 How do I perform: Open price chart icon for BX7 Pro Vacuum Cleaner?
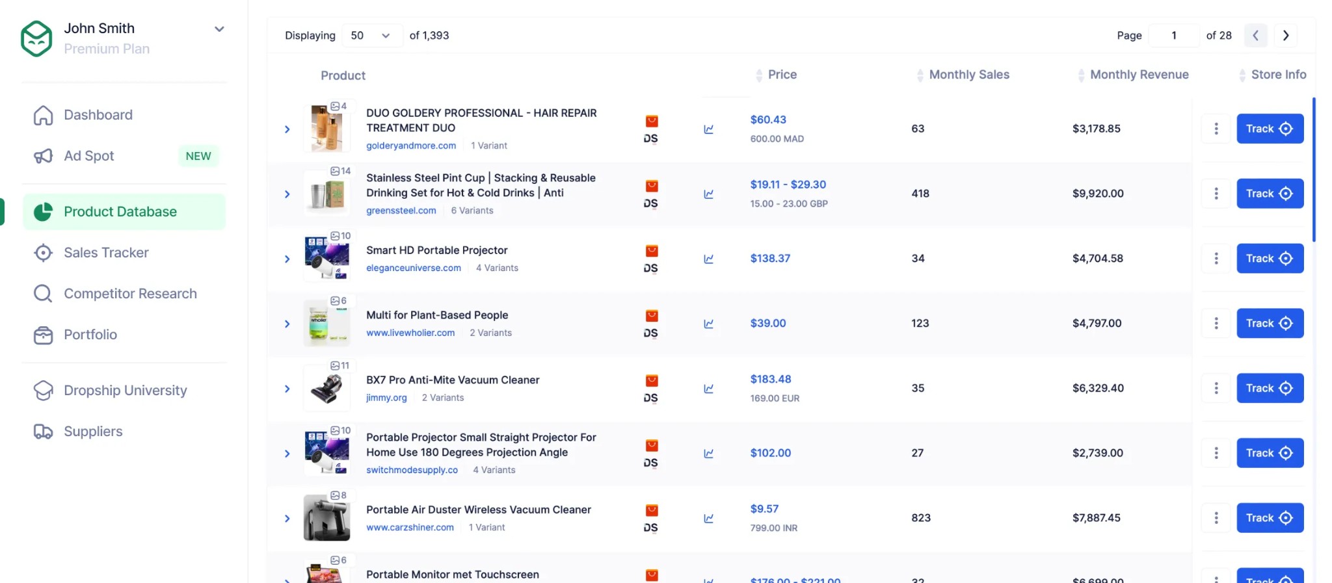point(708,389)
